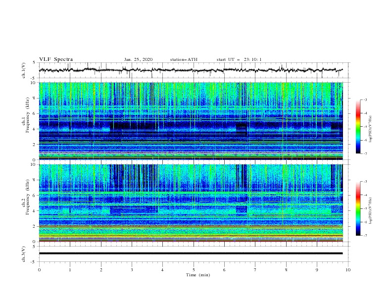The width and height of the screenshot is (392, 303).
Task: Click time axis tick label "3"
Action: 132,270
